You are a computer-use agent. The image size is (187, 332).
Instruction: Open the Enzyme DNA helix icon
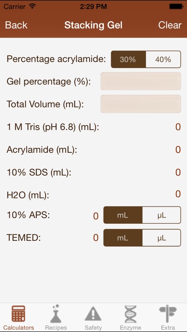click(x=130, y=314)
